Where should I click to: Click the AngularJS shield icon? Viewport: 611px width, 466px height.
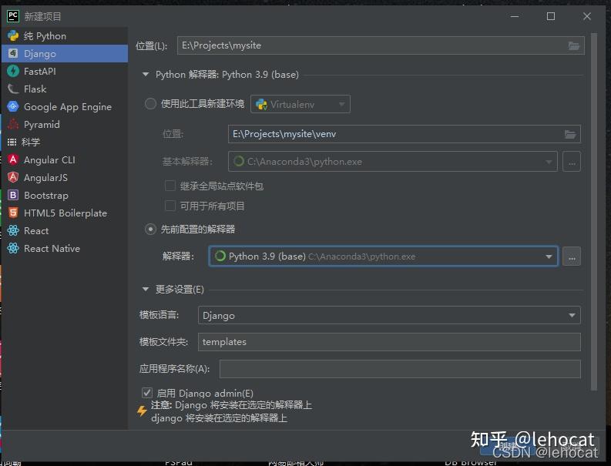pos(13,177)
